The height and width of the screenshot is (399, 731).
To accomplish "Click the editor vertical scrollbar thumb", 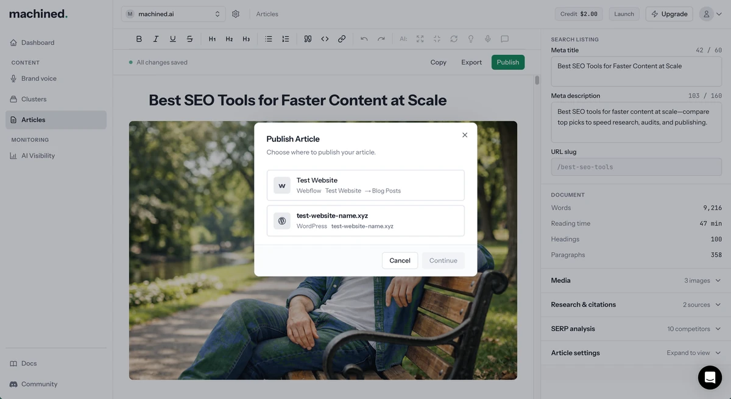I will [537, 80].
